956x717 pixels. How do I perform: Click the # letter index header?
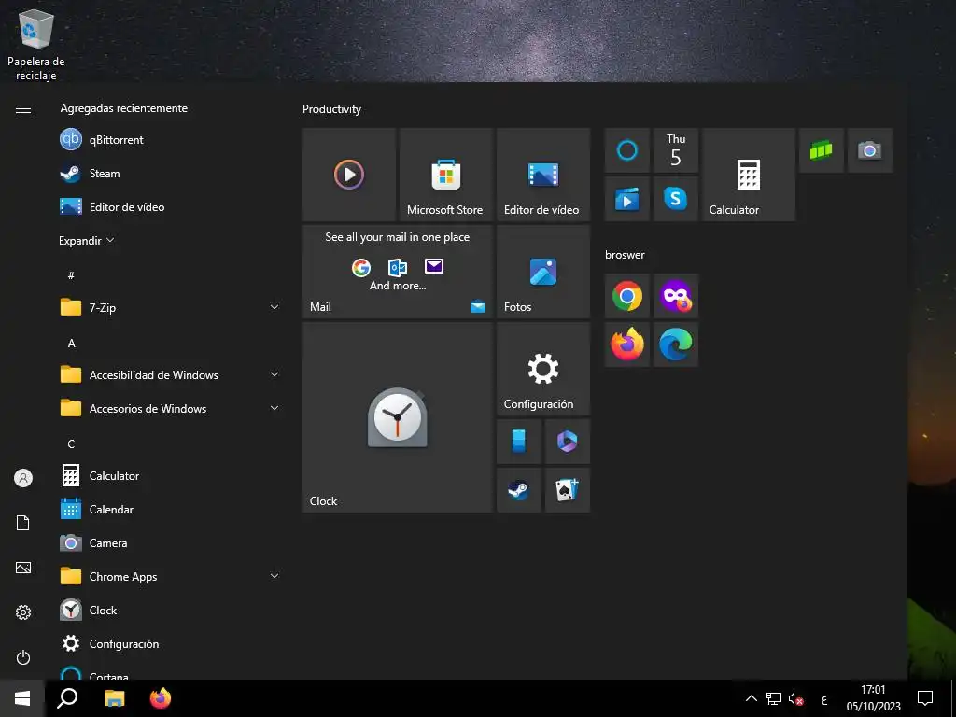71,275
